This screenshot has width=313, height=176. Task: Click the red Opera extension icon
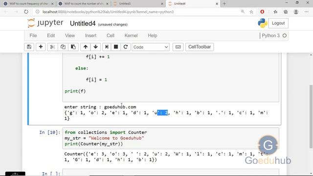(x=262, y=12)
